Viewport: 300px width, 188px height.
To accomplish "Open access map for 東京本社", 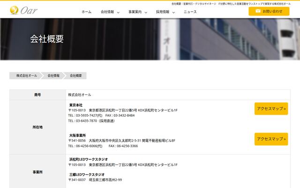I will point(271,109).
